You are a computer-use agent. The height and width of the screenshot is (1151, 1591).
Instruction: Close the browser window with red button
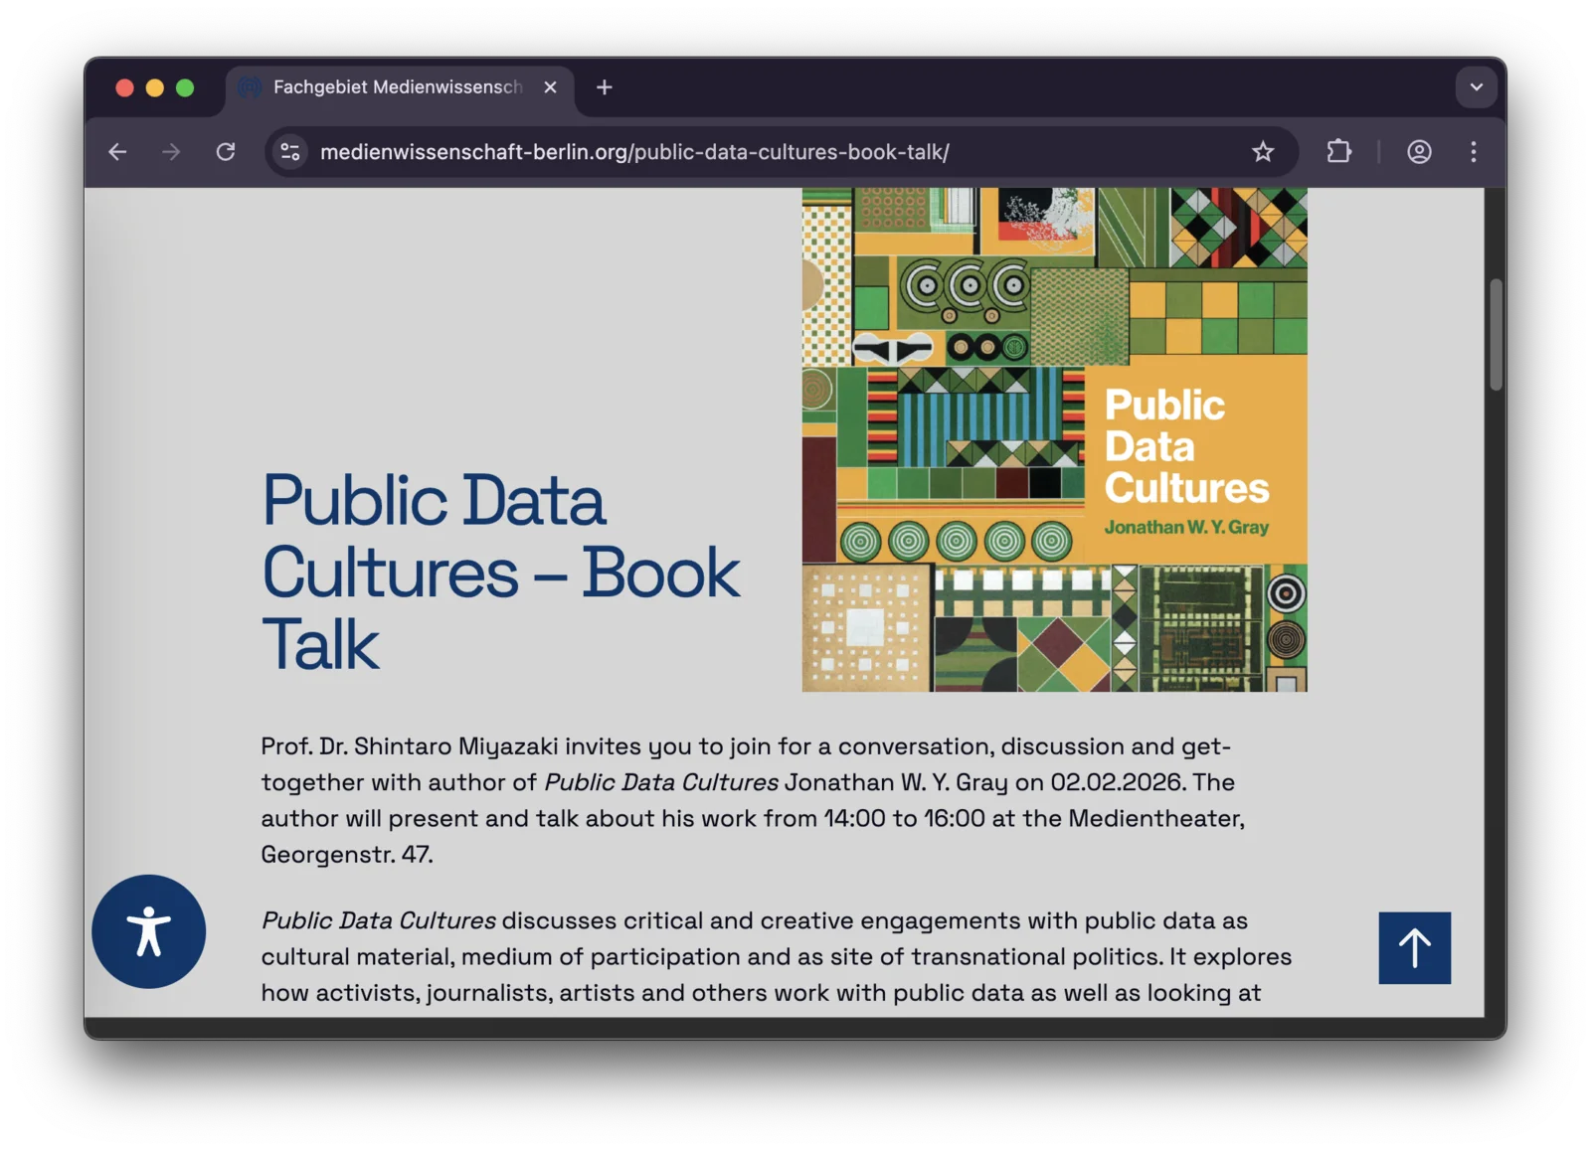pyautogui.click(x=124, y=87)
